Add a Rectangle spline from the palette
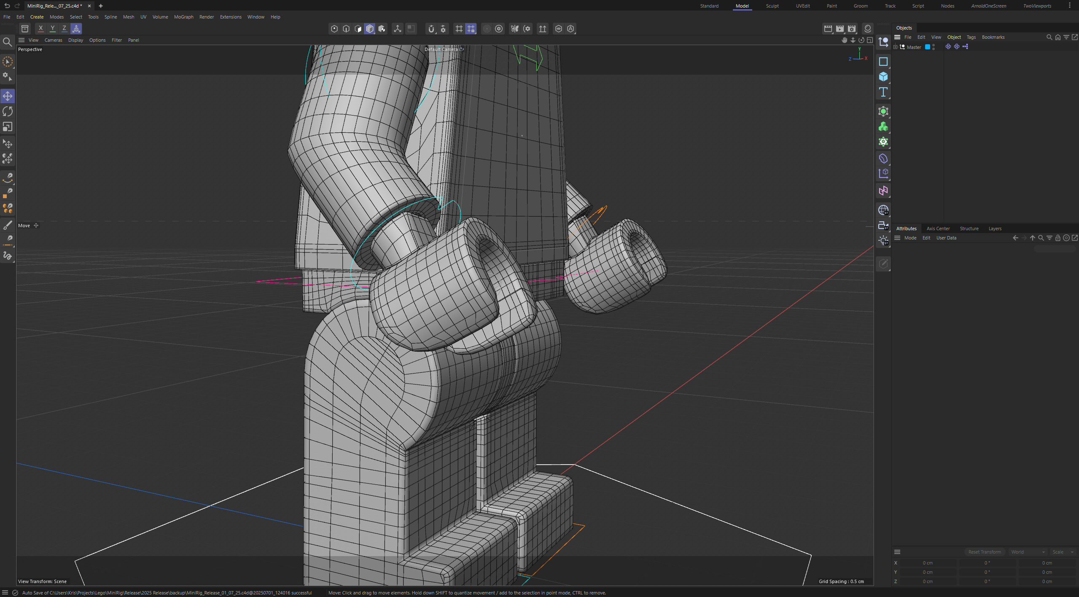Image resolution: width=1079 pixels, height=597 pixels. 883,62
